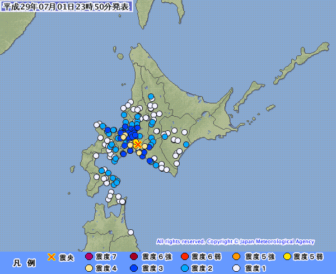This screenshot has height=274, width=336.
Task: Click the red X epicenter marker on the map
Action: (x=138, y=144)
